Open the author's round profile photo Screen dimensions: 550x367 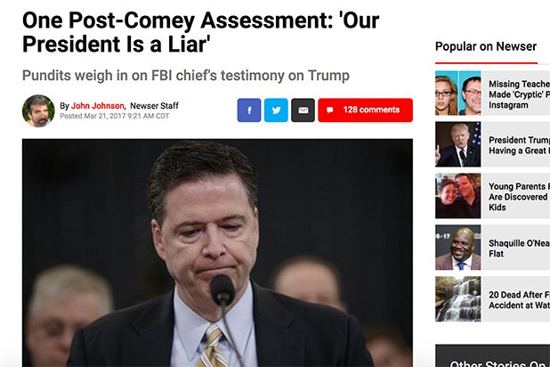tap(38, 110)
